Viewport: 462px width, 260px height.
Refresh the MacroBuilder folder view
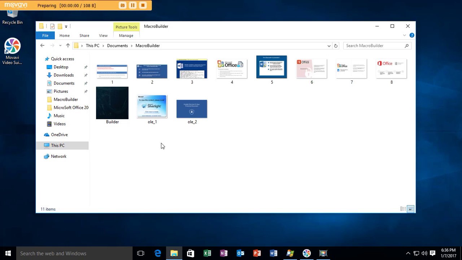(336, 46)
